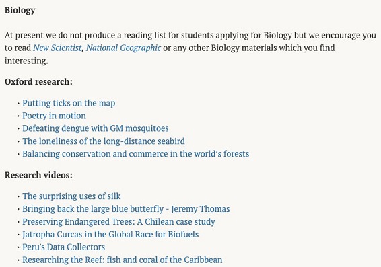Click the bullet before The surprising uses of silk
381x267 pixels.
[18, 196]
